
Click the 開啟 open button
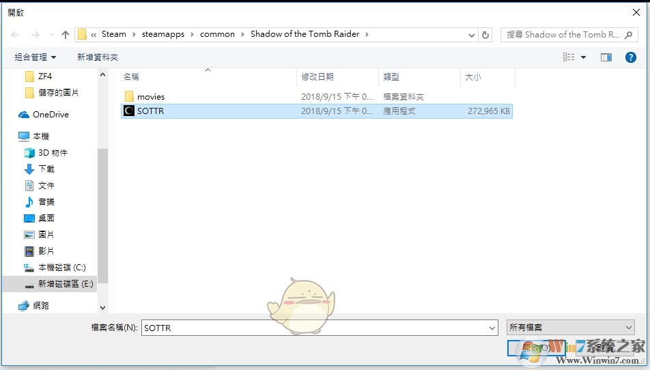pyautogui.click(x=536, y=347)
